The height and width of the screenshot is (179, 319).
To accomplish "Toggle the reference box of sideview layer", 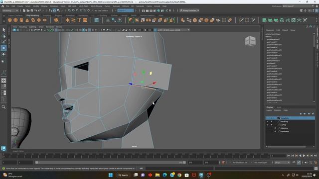I will point(275,128).
